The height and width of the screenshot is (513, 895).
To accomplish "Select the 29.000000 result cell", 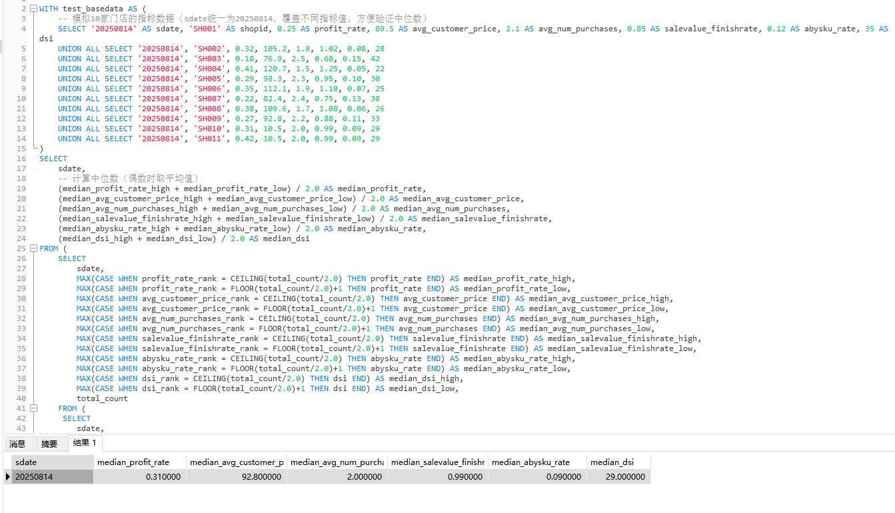I will click(x=619, y=477).
